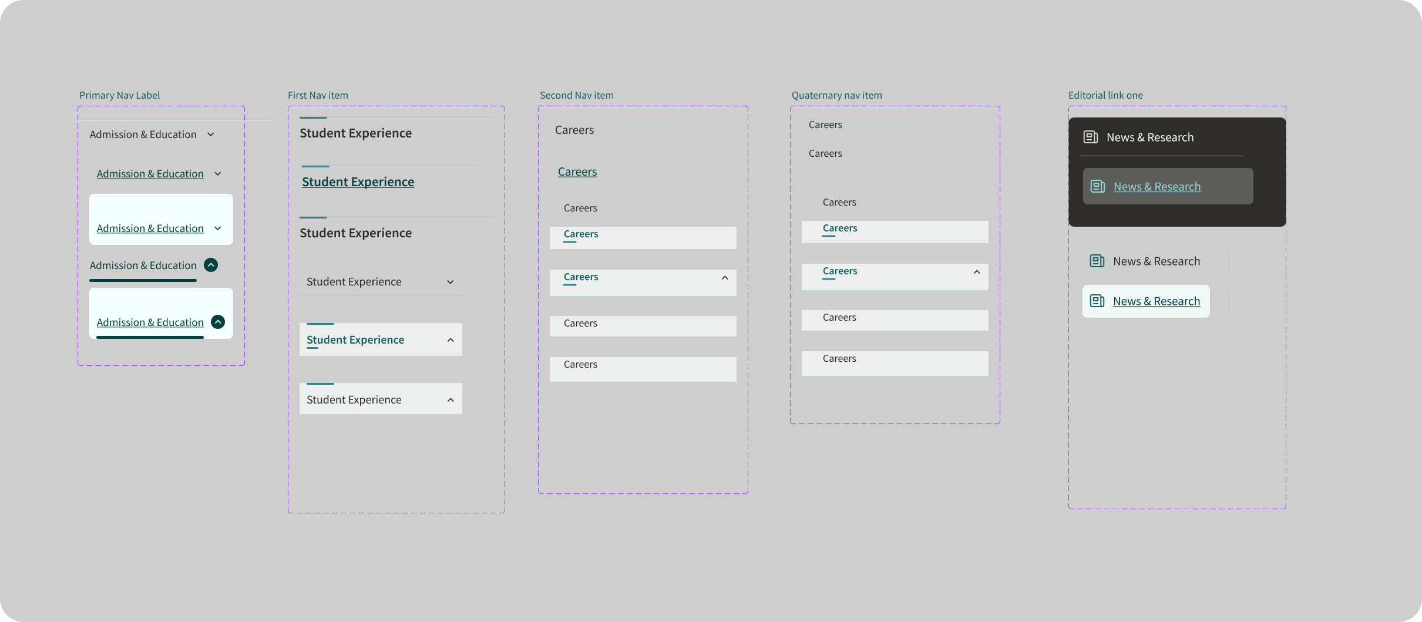Click the underlined Admission & Education in the white card with down chevron
1422x622 pixels.
(x=150, y=228)
